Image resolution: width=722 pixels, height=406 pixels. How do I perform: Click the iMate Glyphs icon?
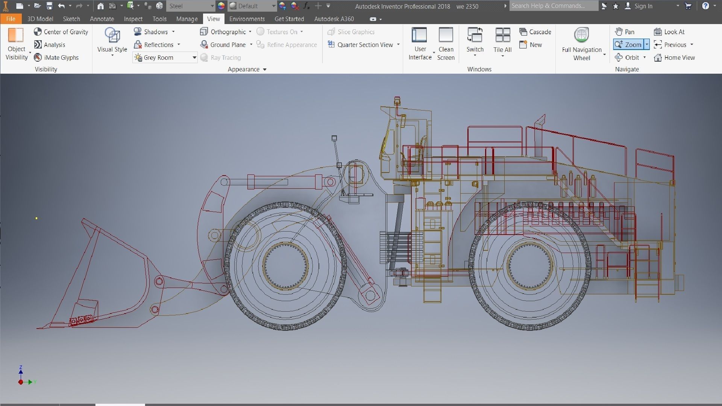[x=38, y=58]
